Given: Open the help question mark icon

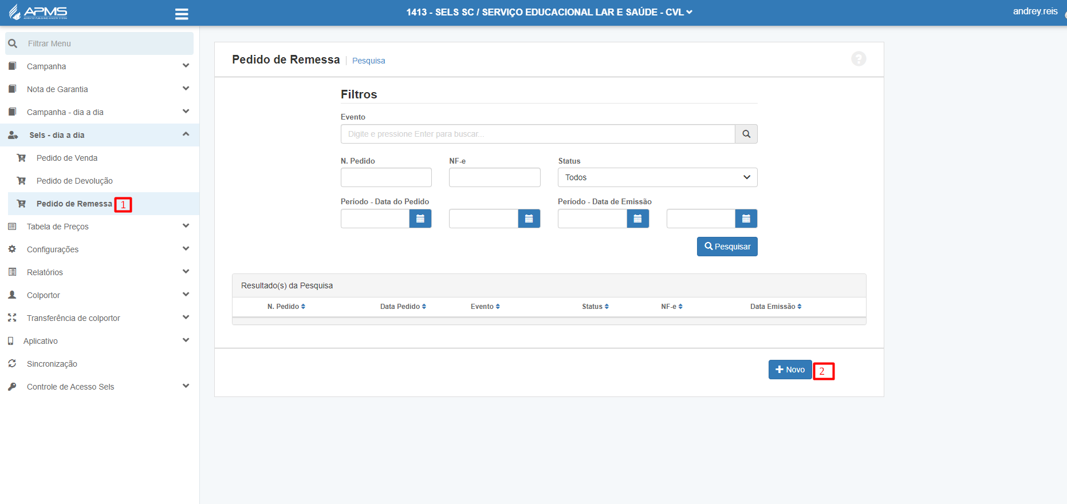Looking at the screenshot, I should coord(859,59).
